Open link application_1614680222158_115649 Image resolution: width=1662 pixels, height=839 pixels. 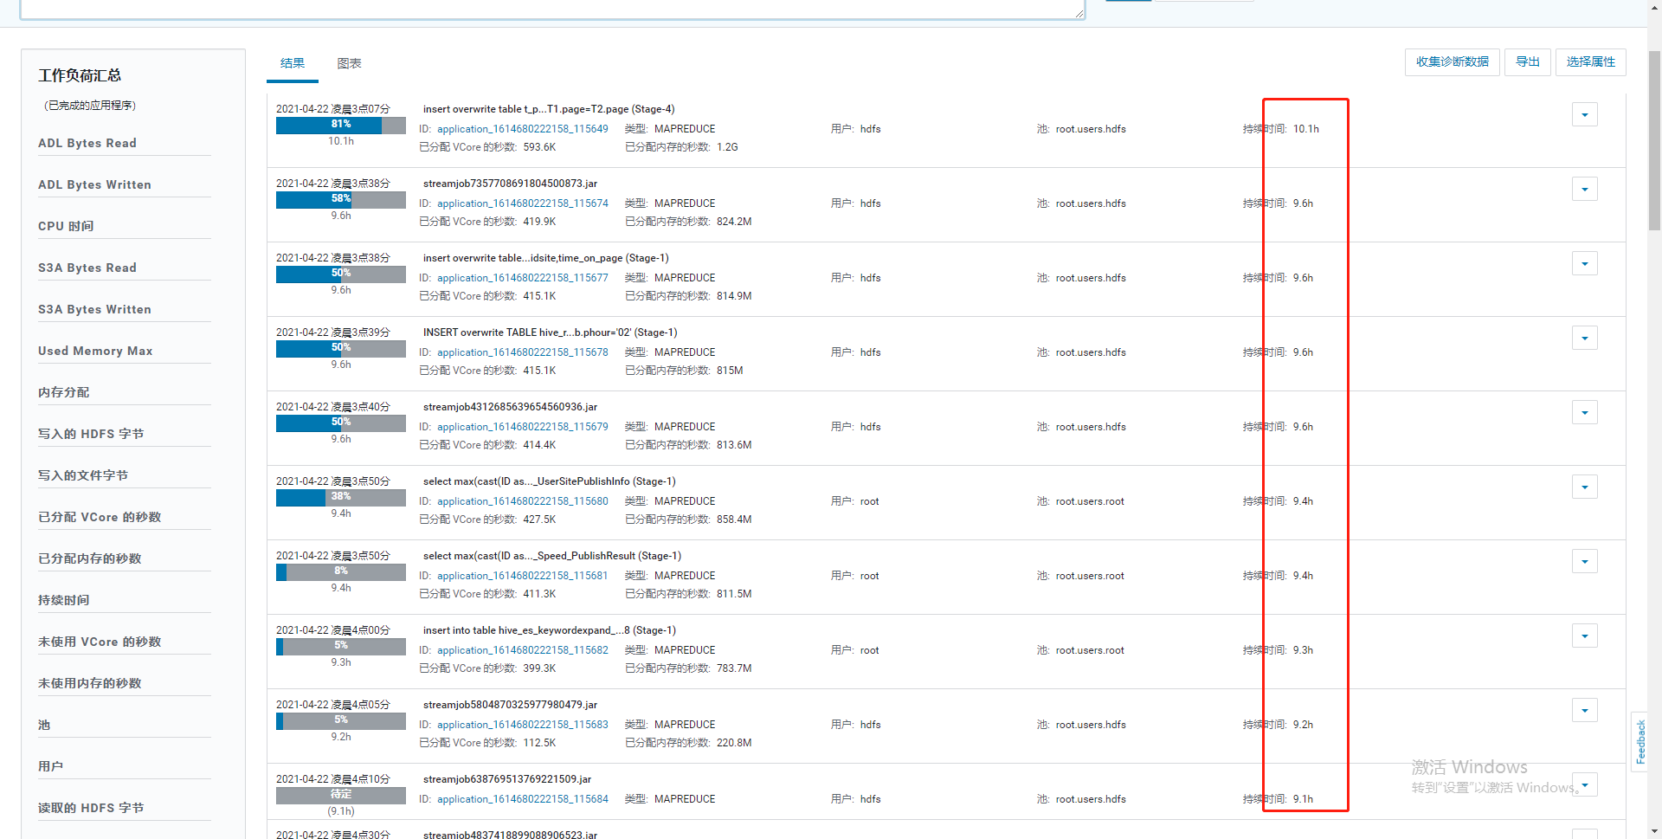coord(522,129)
